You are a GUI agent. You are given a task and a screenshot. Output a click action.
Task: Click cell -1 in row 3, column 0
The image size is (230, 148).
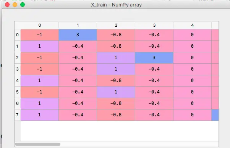(40, 69)
